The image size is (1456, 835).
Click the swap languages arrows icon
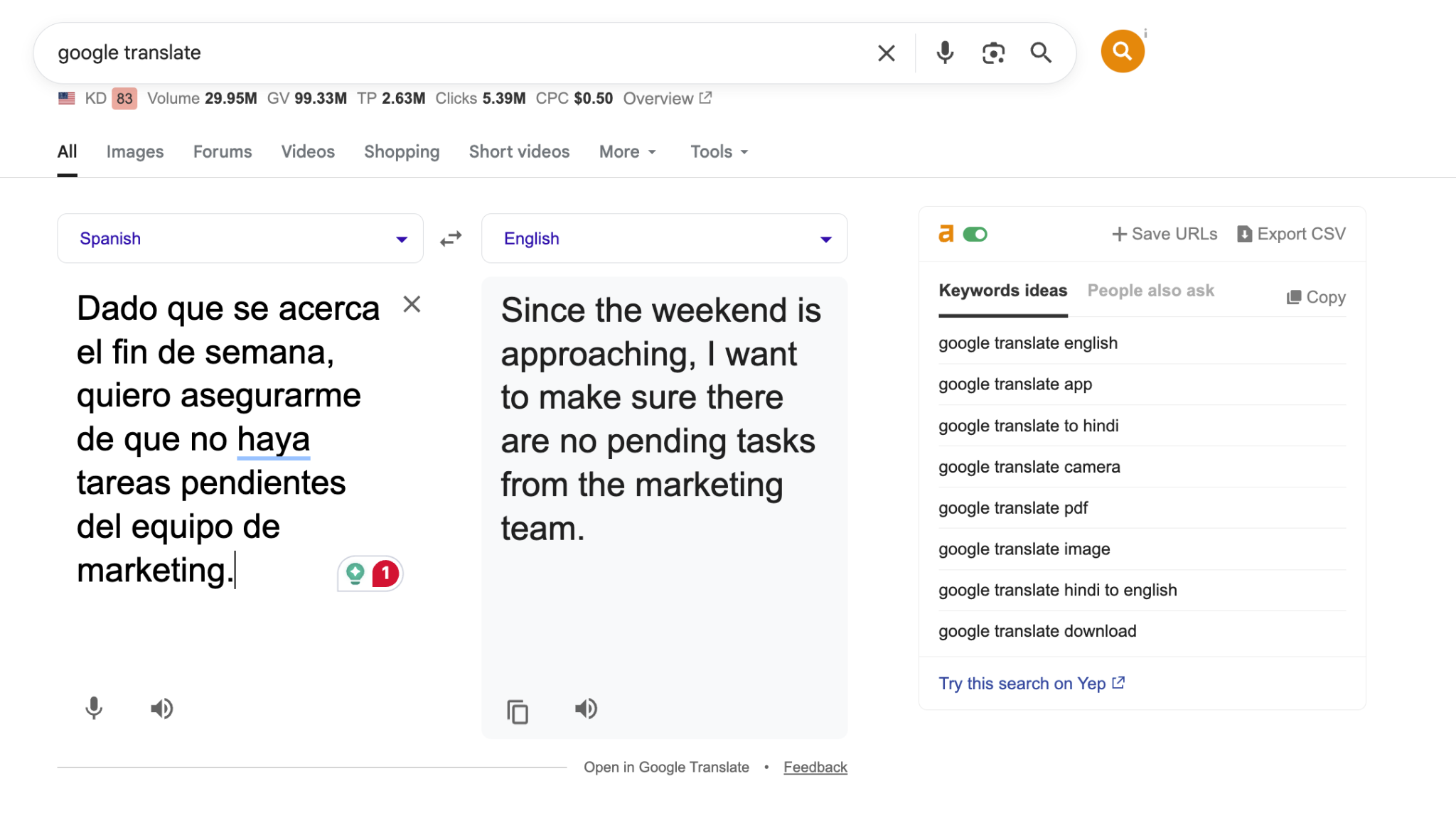451,239
